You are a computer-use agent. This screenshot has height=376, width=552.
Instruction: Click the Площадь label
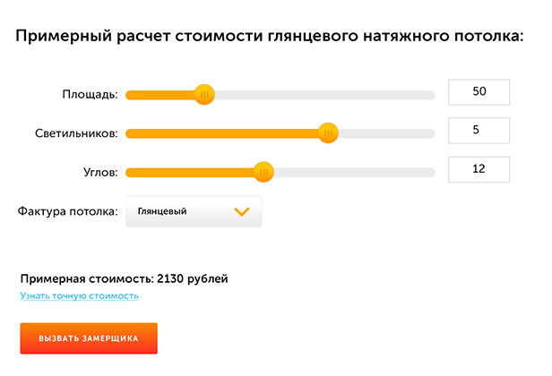[90, 95]
